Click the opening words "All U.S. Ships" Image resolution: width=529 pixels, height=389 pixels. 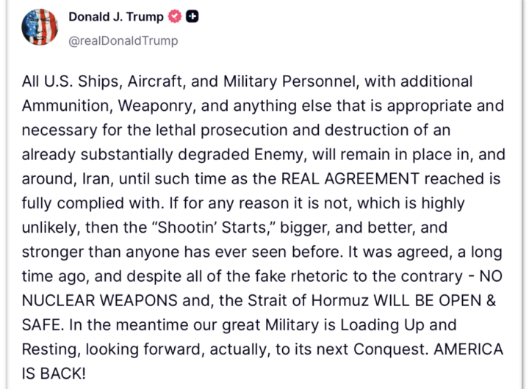click(67, 81)
